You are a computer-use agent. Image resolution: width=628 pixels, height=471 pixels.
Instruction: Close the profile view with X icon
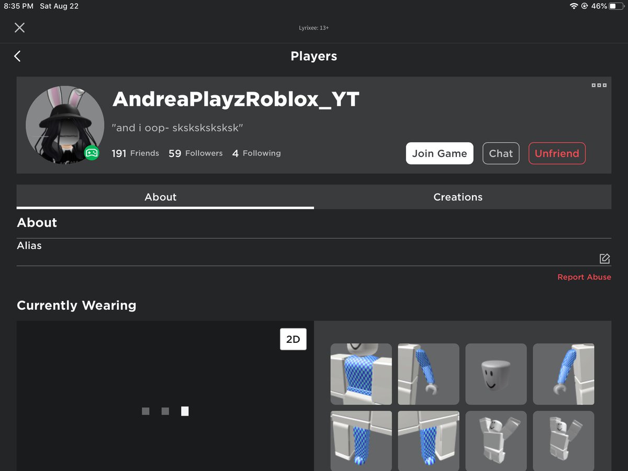pos(19,28)
